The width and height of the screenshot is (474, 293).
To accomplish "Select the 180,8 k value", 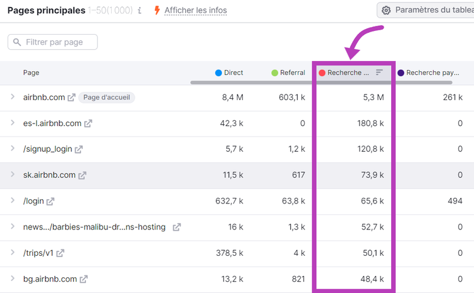I will pyautogui.click(x=370, y=124).
